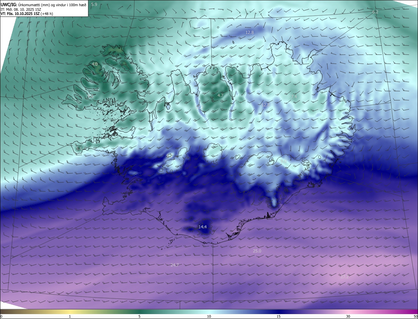Click the 7.4 value label
Image resolution: width=418 pixels, height=319 pixels.
click(x=294, y=97)
